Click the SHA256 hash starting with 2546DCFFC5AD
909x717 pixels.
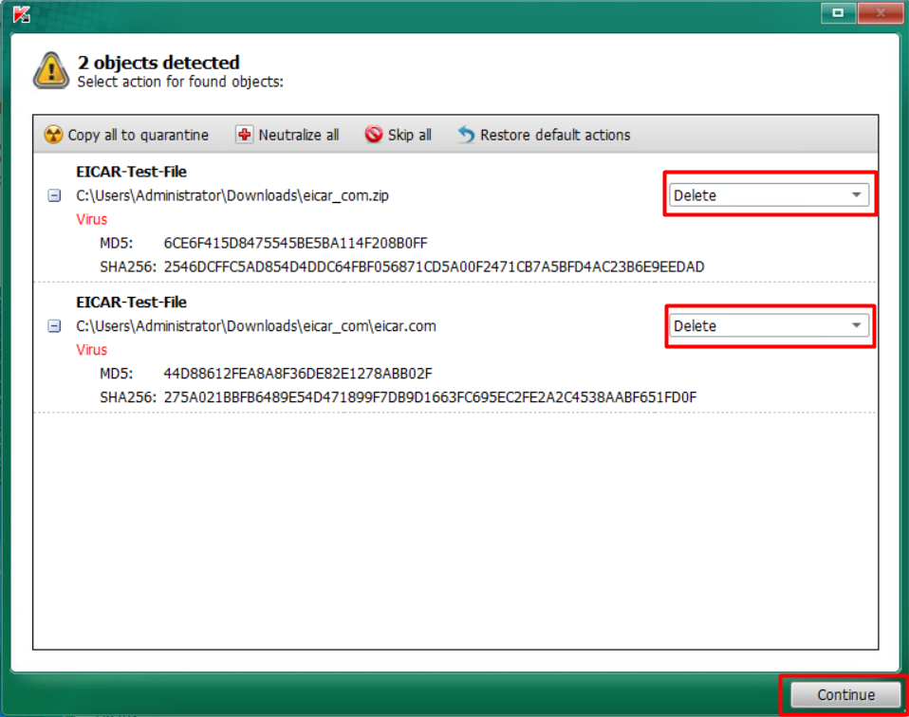[435, 267]
